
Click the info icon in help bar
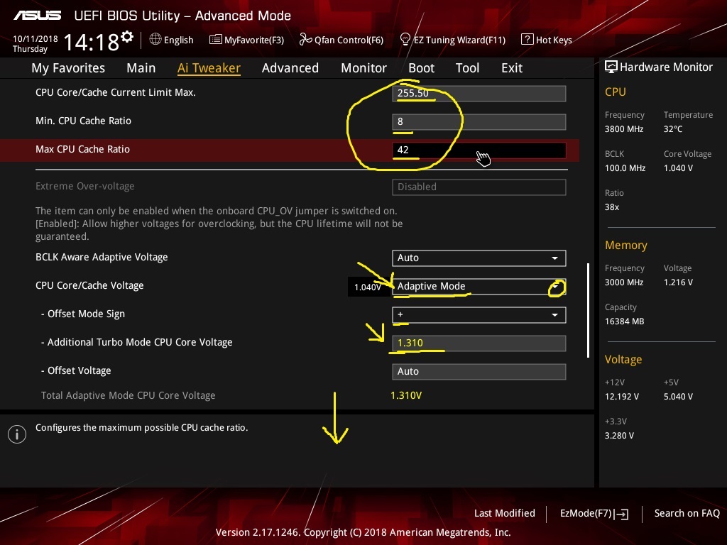(17, 434)
